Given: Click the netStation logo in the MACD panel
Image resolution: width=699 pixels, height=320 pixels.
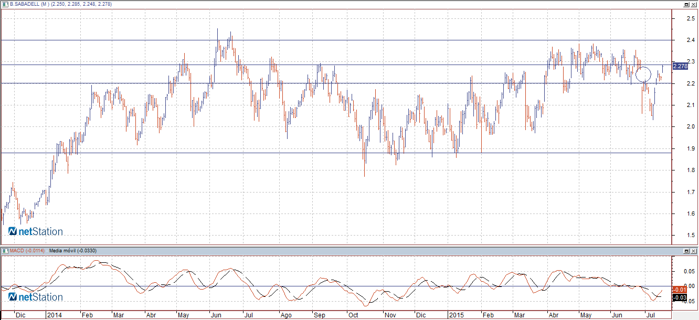Looking at the screenshot, I should (x=35, y=297).
